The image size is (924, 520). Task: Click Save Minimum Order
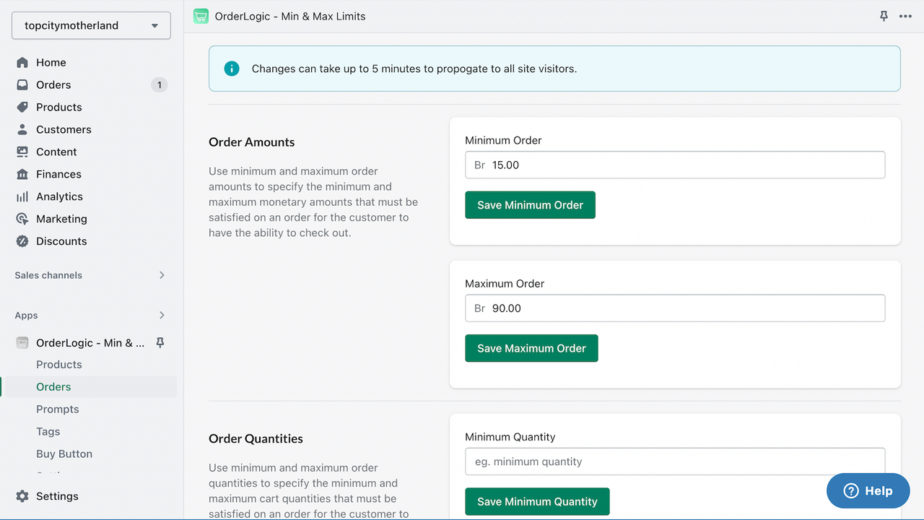[530, 204]
